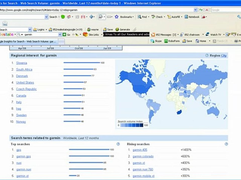Open the Italy region link
The image size is (241, 180).
19,102
